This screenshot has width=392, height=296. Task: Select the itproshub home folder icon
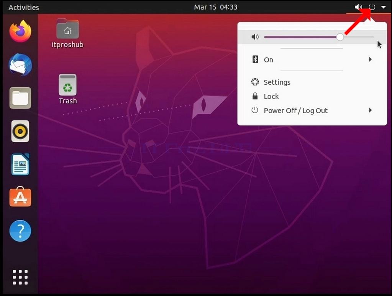tap(67, 29)
